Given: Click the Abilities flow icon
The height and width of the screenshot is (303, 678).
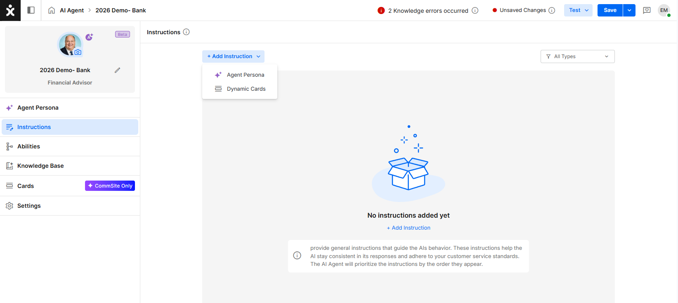Looking at the screenshot, I should [9, 146].
